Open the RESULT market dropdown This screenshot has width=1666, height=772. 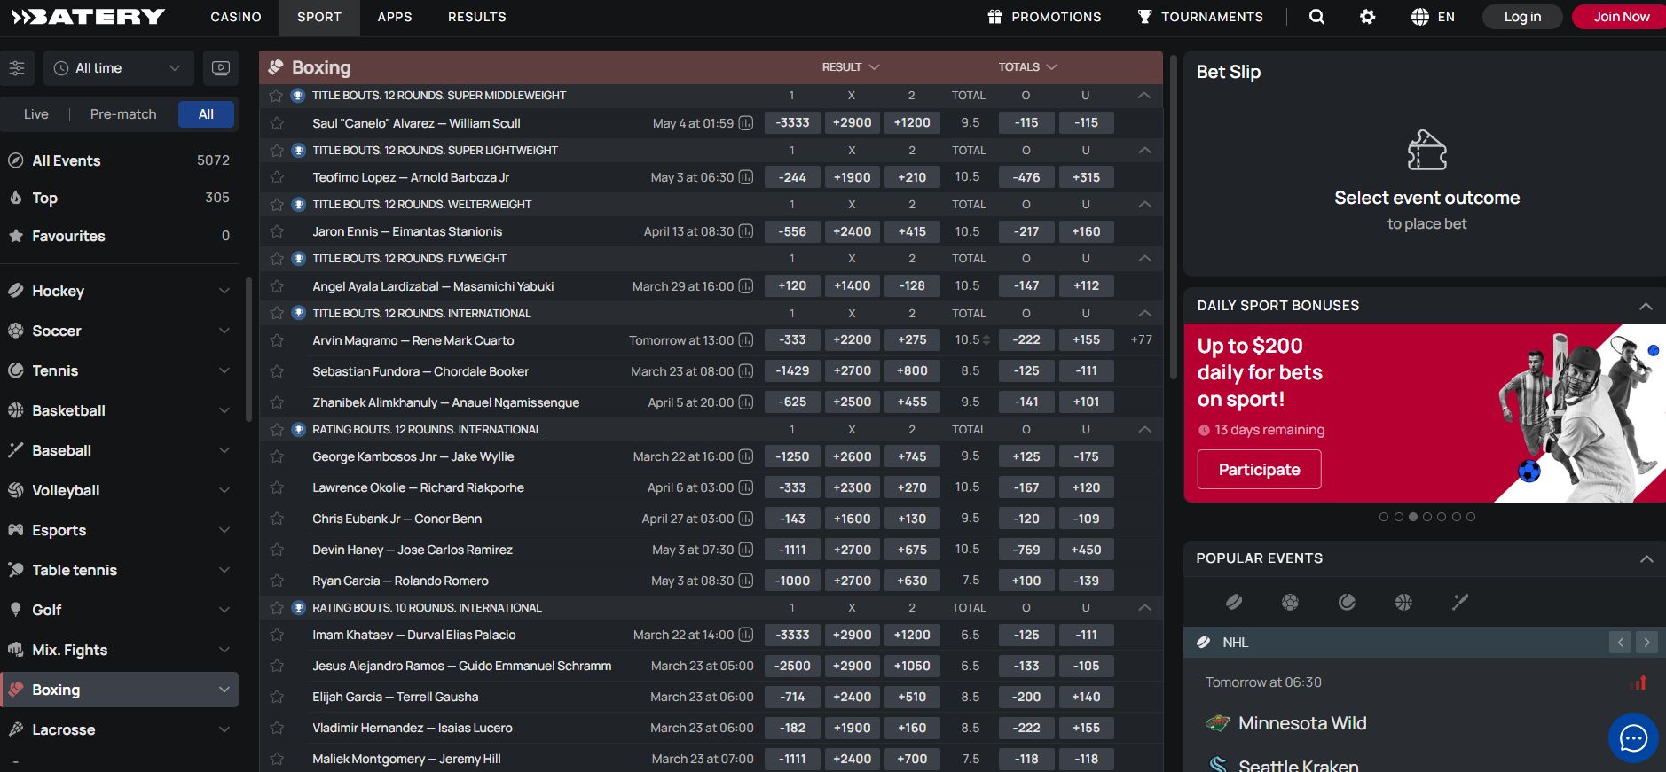[851, 67]
